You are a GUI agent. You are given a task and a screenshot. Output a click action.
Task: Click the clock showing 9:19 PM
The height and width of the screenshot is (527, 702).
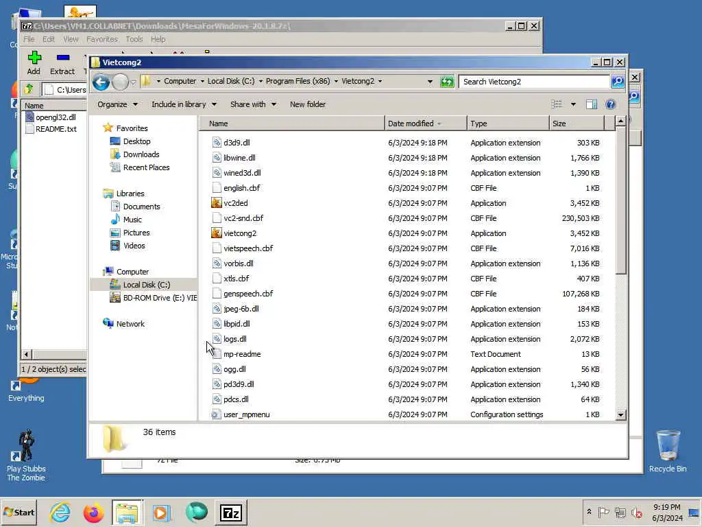tap(666, 507)
